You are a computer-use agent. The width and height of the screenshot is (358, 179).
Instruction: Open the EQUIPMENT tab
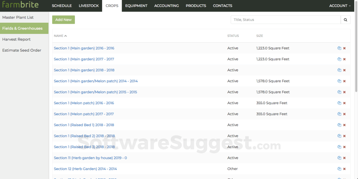136,6
